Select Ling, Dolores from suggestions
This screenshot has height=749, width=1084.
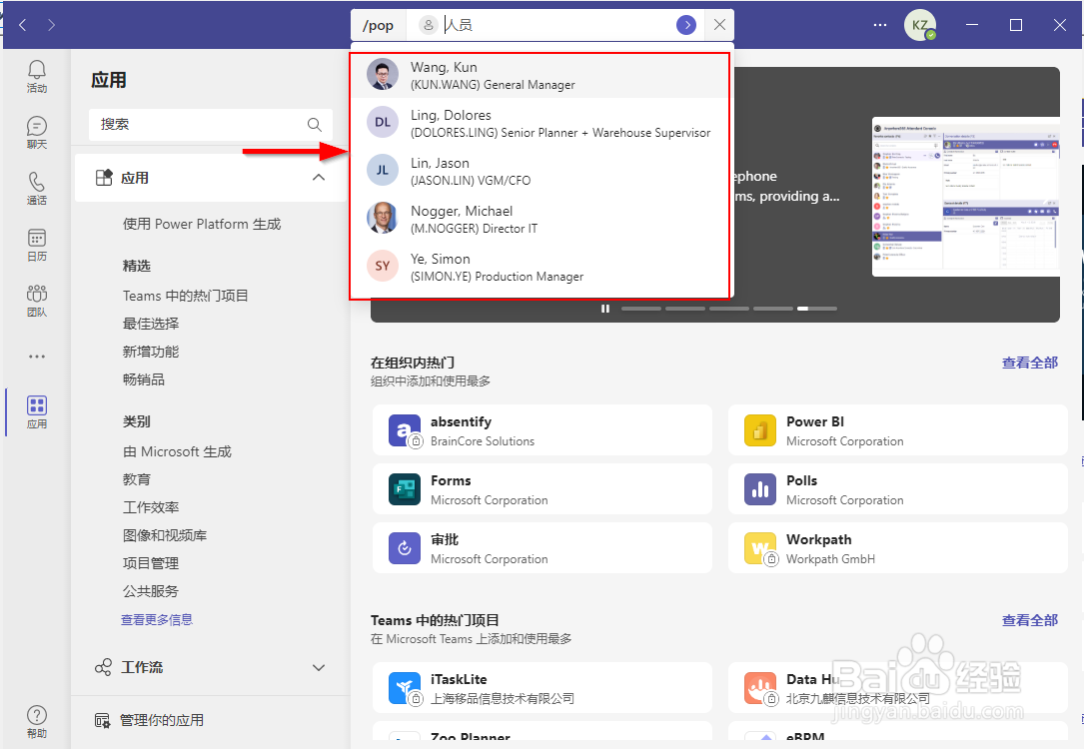click(x=540, y=123)
